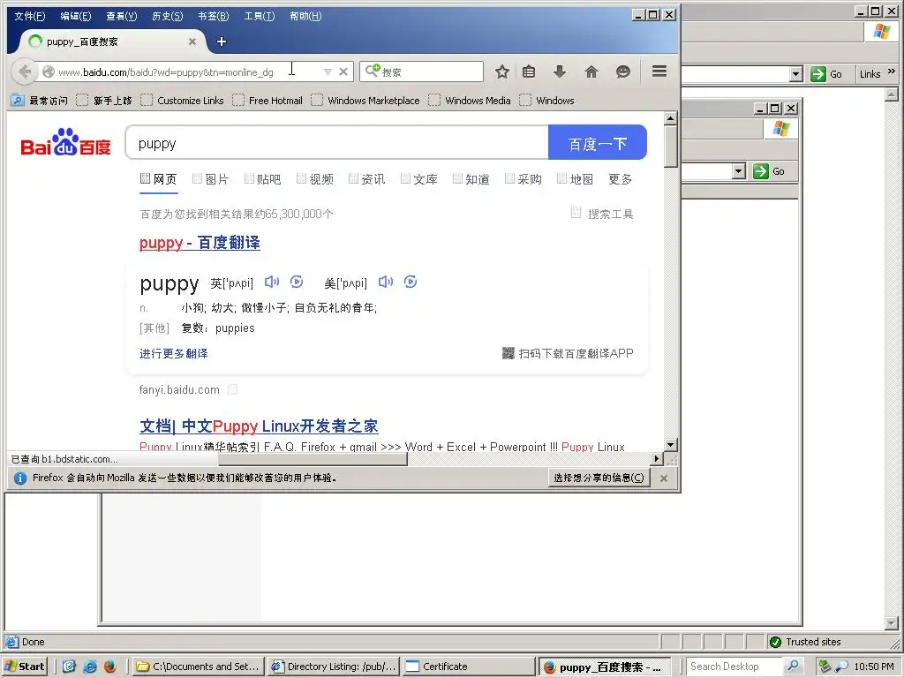Switch to 地图 results tab
This screenshot has height=678, width=904.
tap(576, 179)
